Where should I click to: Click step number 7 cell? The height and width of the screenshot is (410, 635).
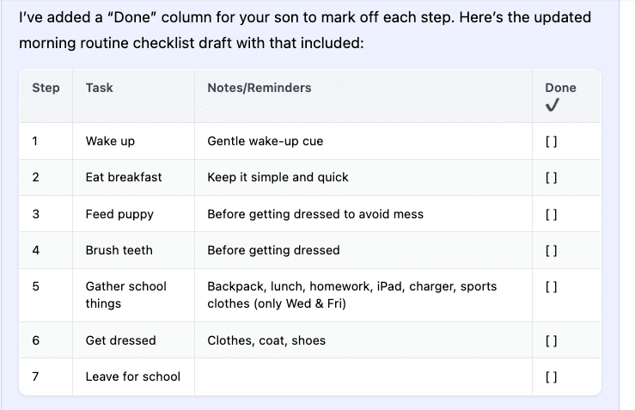tap(35, 376)
